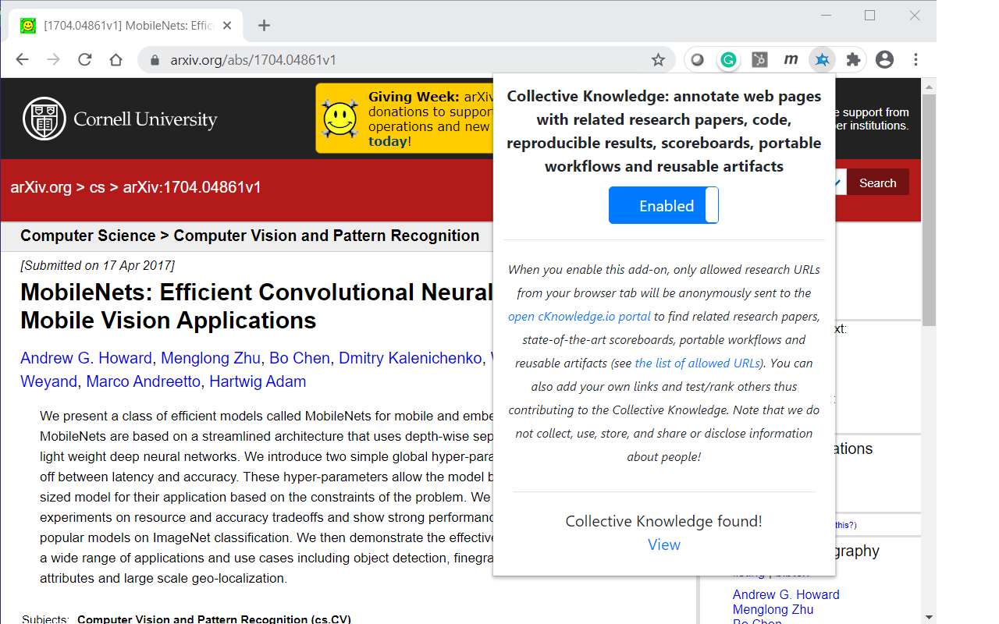Screen dimensions: 999x624
Task: Open the grey circle extension icon
Action: point(698,60)
